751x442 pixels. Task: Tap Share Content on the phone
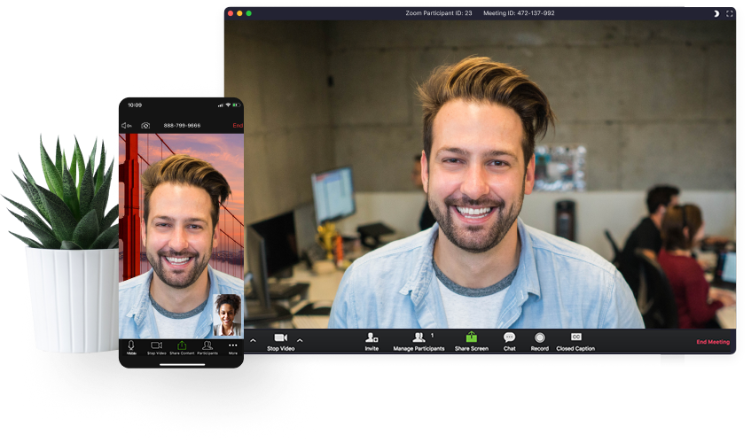(x=181, y=346)
